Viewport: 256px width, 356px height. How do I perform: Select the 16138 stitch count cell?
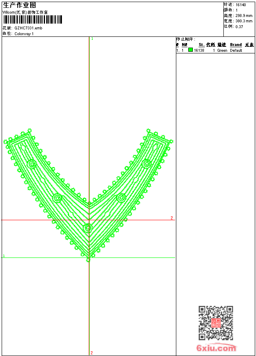(x=199, y=51)
